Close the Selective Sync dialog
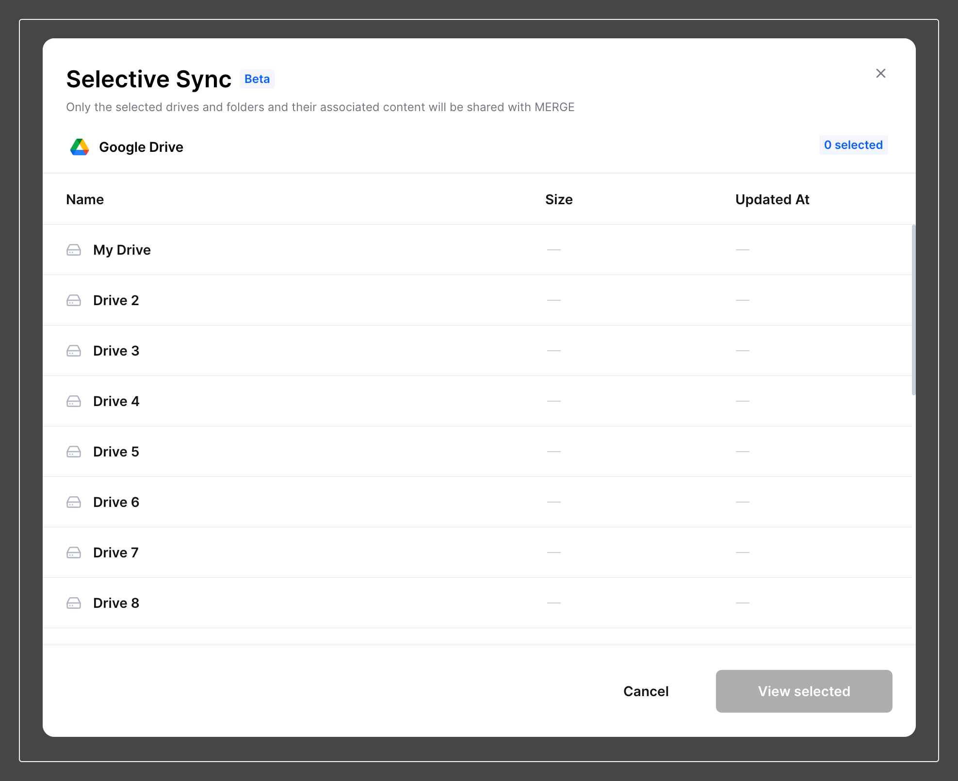 (x=881, y=73)
